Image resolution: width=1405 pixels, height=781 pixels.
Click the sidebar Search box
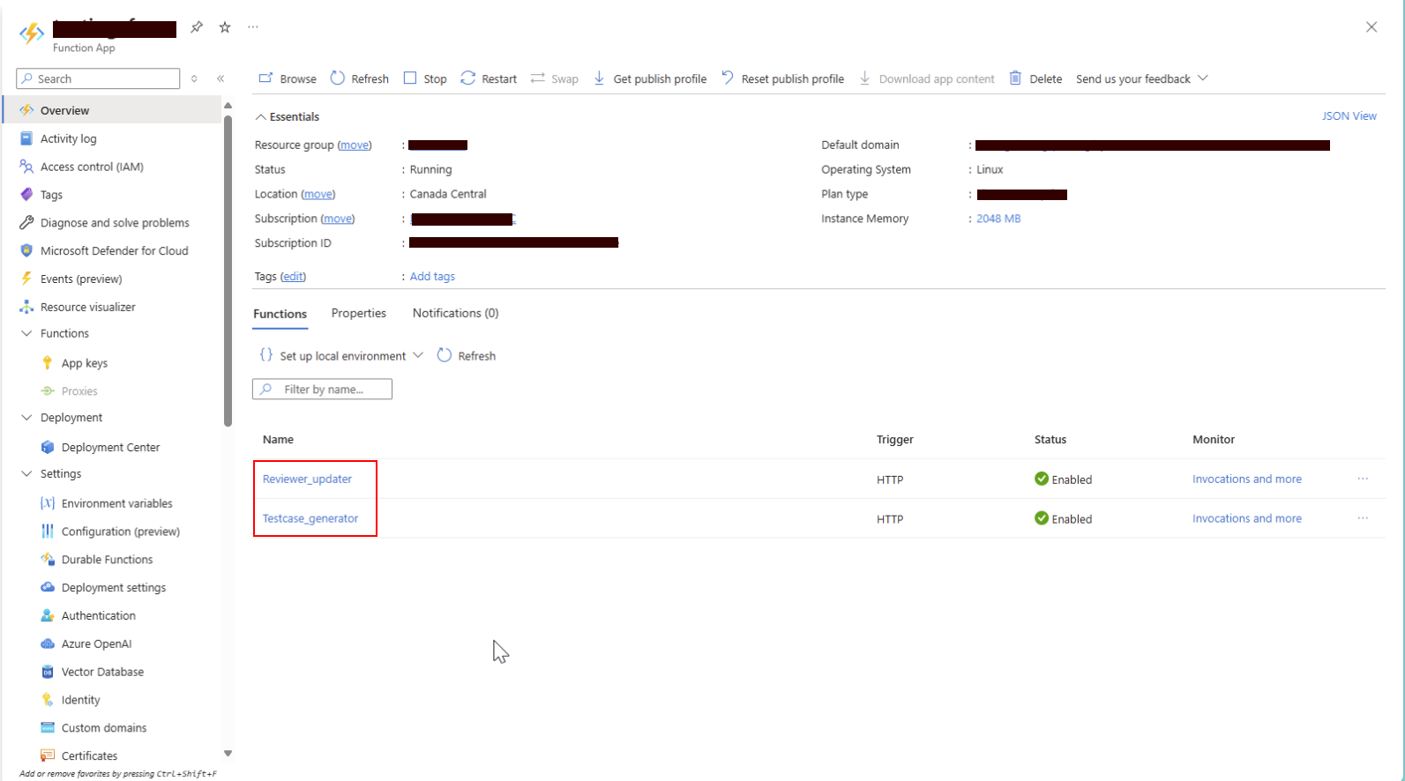[x=98, y=78]
